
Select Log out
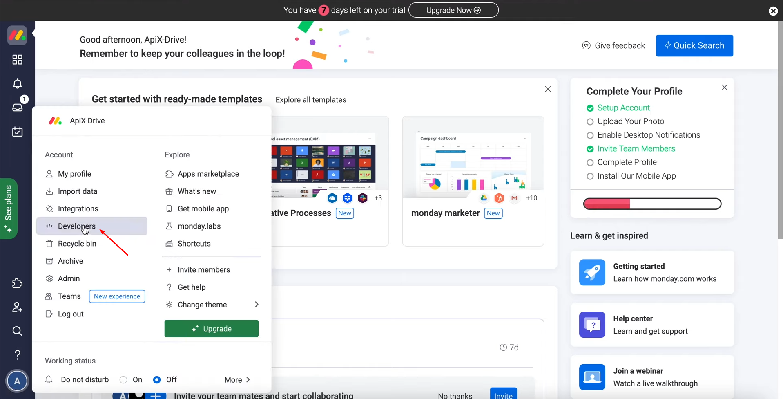[91, 314]
